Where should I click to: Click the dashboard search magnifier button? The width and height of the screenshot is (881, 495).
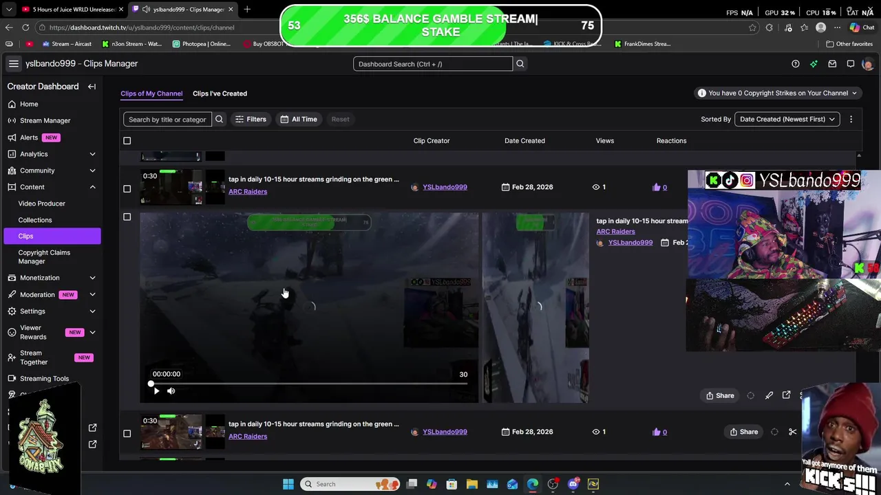pyautogui.click(x=520, y=64)
